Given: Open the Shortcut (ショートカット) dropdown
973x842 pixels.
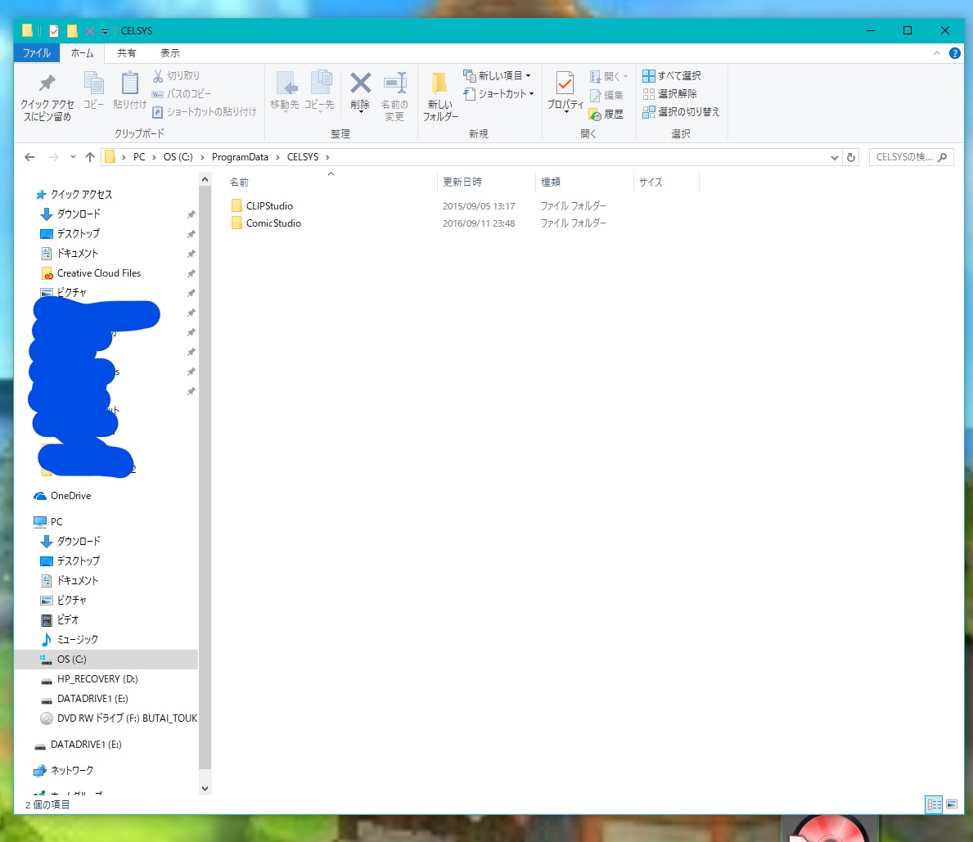Looking at the screenshot, I should pyautogui.click(x=499, y=94).
